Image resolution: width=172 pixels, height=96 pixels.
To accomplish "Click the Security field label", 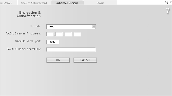I will (35, 26).
